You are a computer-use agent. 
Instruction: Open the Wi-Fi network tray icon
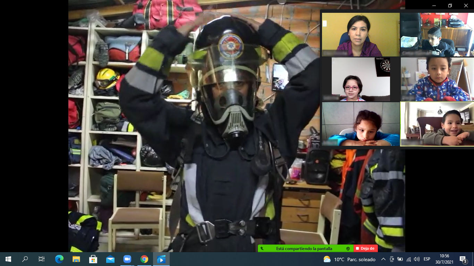pyautogui.click(x=409, y=259)
